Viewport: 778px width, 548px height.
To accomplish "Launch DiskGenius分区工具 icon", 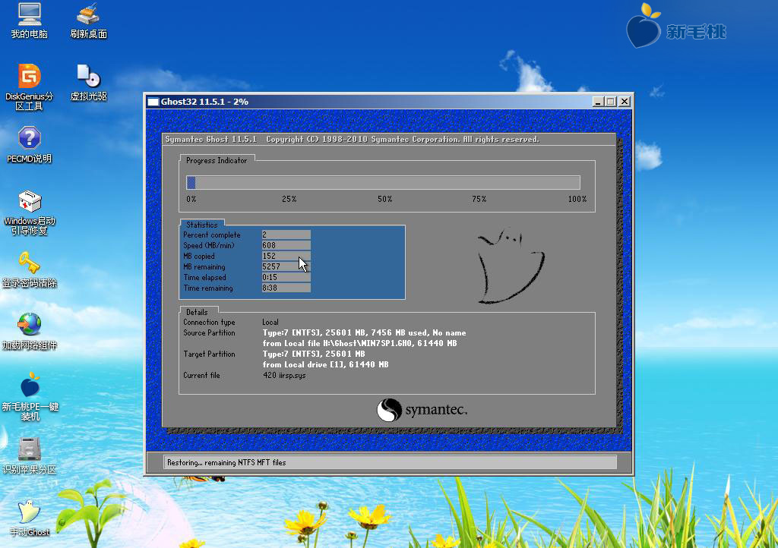I will click(30, 87).
